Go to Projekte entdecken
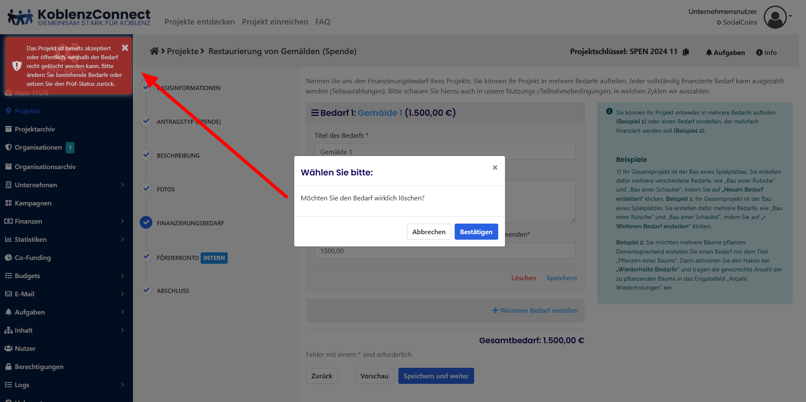 tap(199, 22)
